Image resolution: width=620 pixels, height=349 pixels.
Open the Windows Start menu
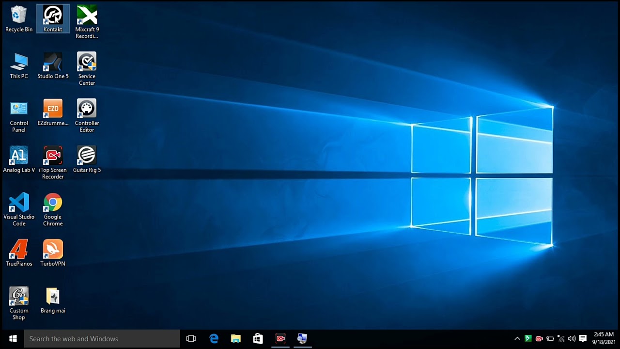[13, 338]
